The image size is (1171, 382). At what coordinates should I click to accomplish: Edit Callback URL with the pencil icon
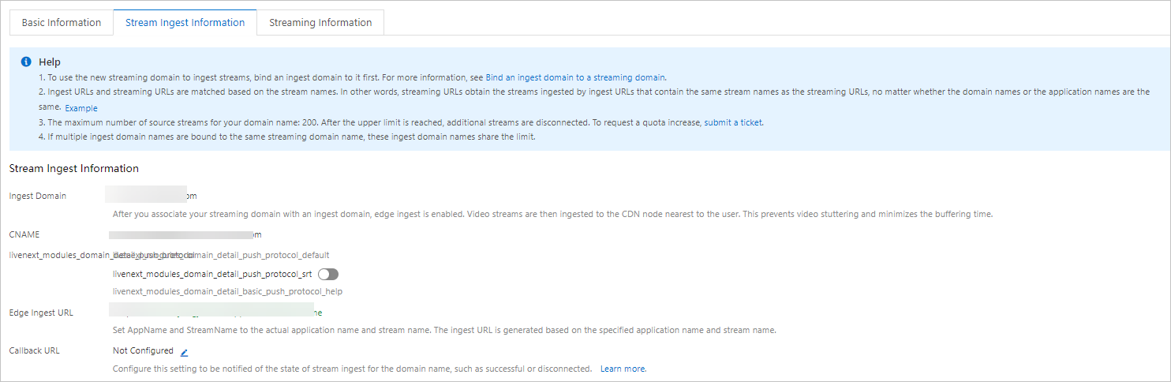tap(184, 352)
